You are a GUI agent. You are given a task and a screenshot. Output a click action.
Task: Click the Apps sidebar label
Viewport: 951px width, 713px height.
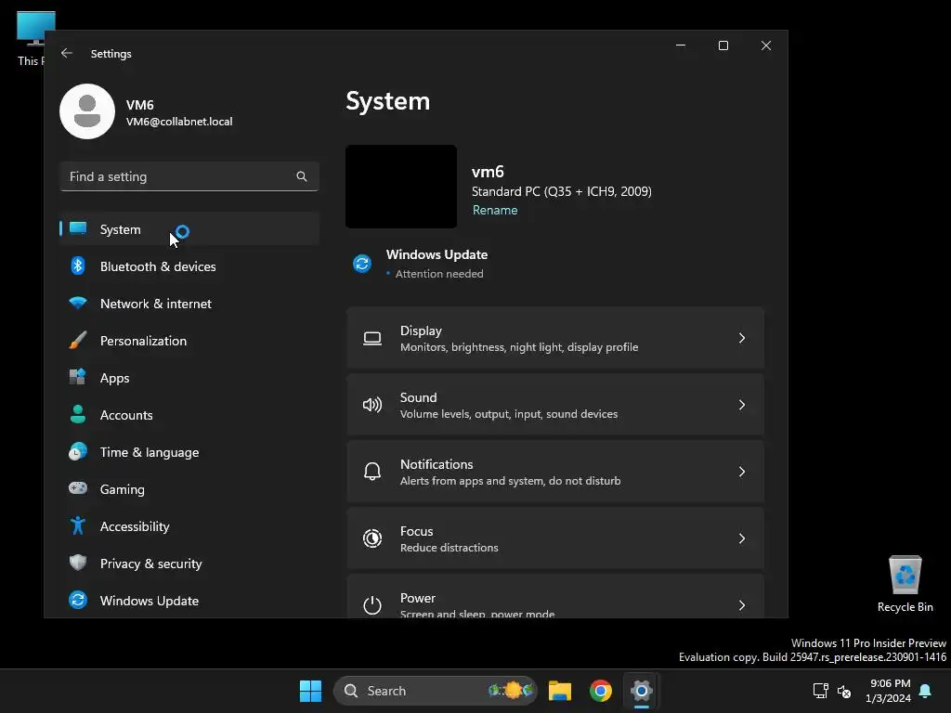click(114, 378)
